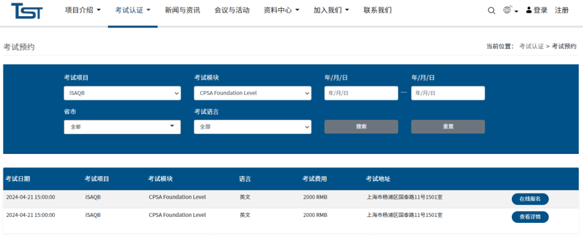Click the end date 年/月/日 field

pyautogui.click(x=448, y=93)
